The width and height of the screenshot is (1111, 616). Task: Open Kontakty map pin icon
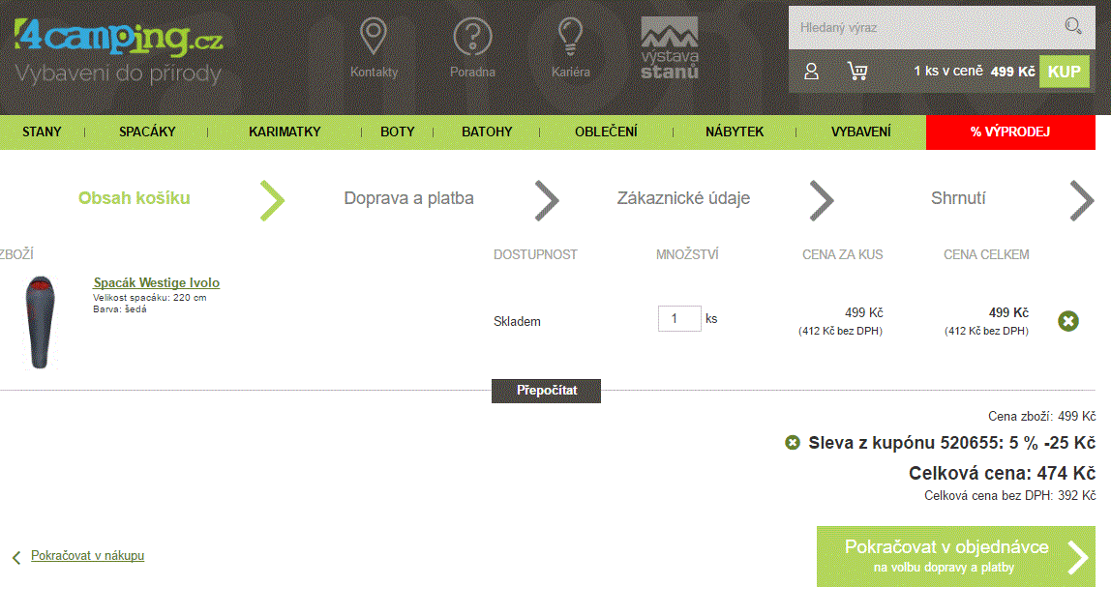coord(374,39)
